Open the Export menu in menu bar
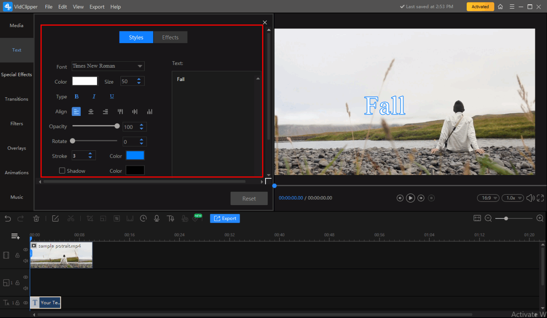This screenshot has height=318, width=547. (97, 7)
